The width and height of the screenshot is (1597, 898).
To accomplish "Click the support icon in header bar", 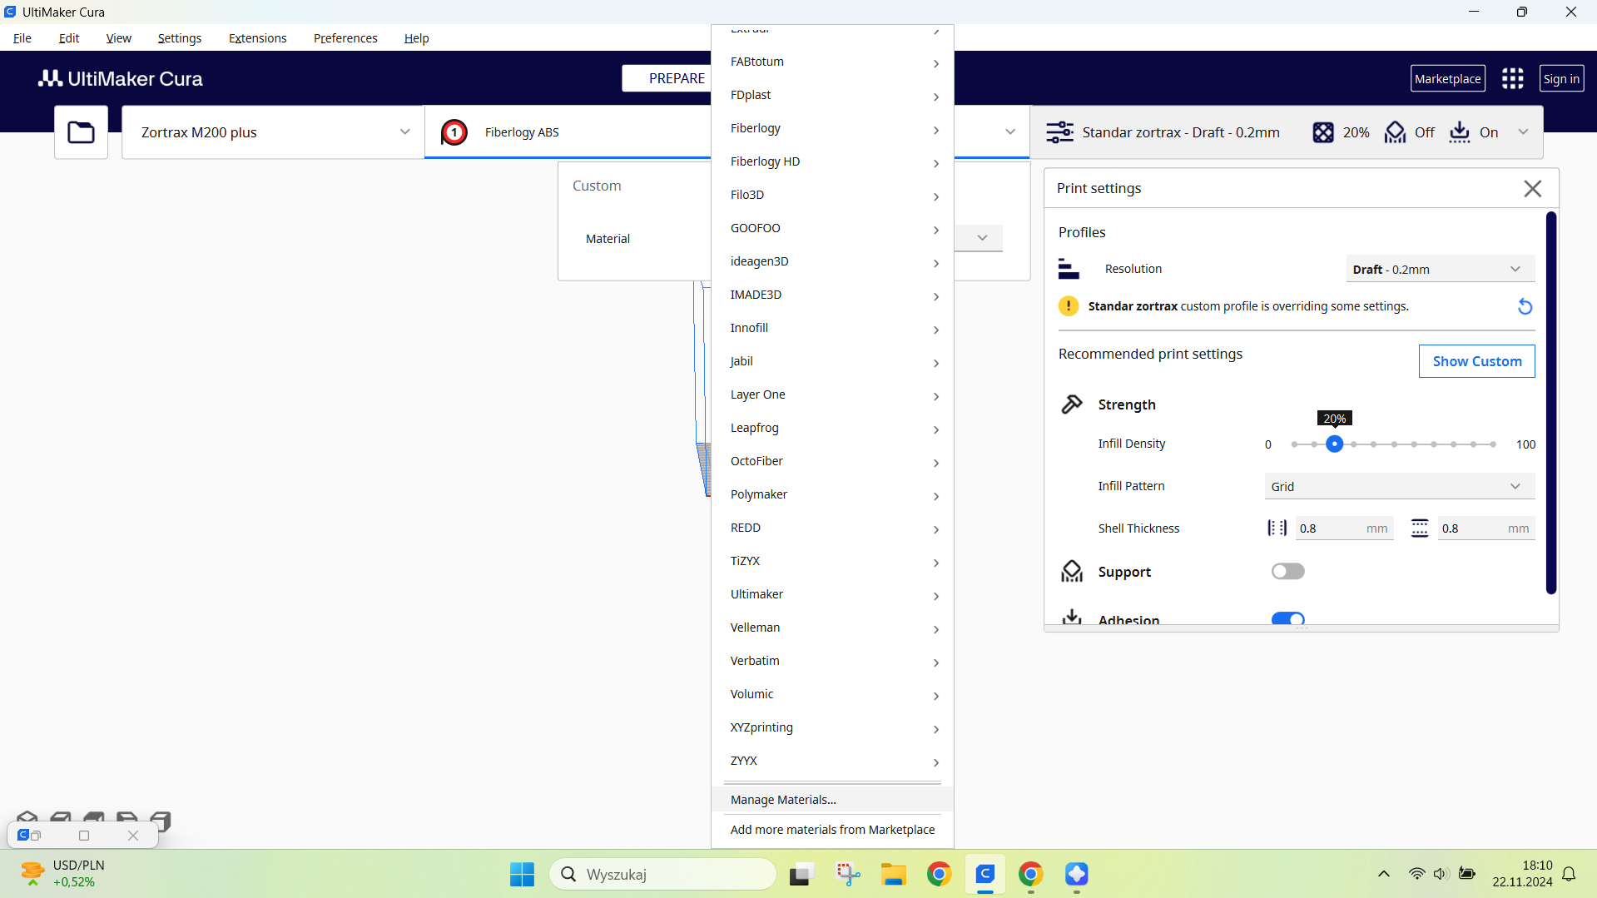I will pos(1395,132).
